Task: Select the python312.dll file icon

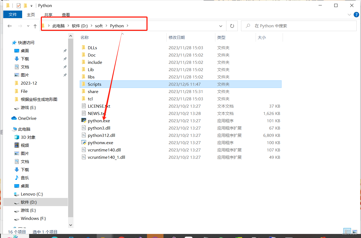Action: [83, 135]
